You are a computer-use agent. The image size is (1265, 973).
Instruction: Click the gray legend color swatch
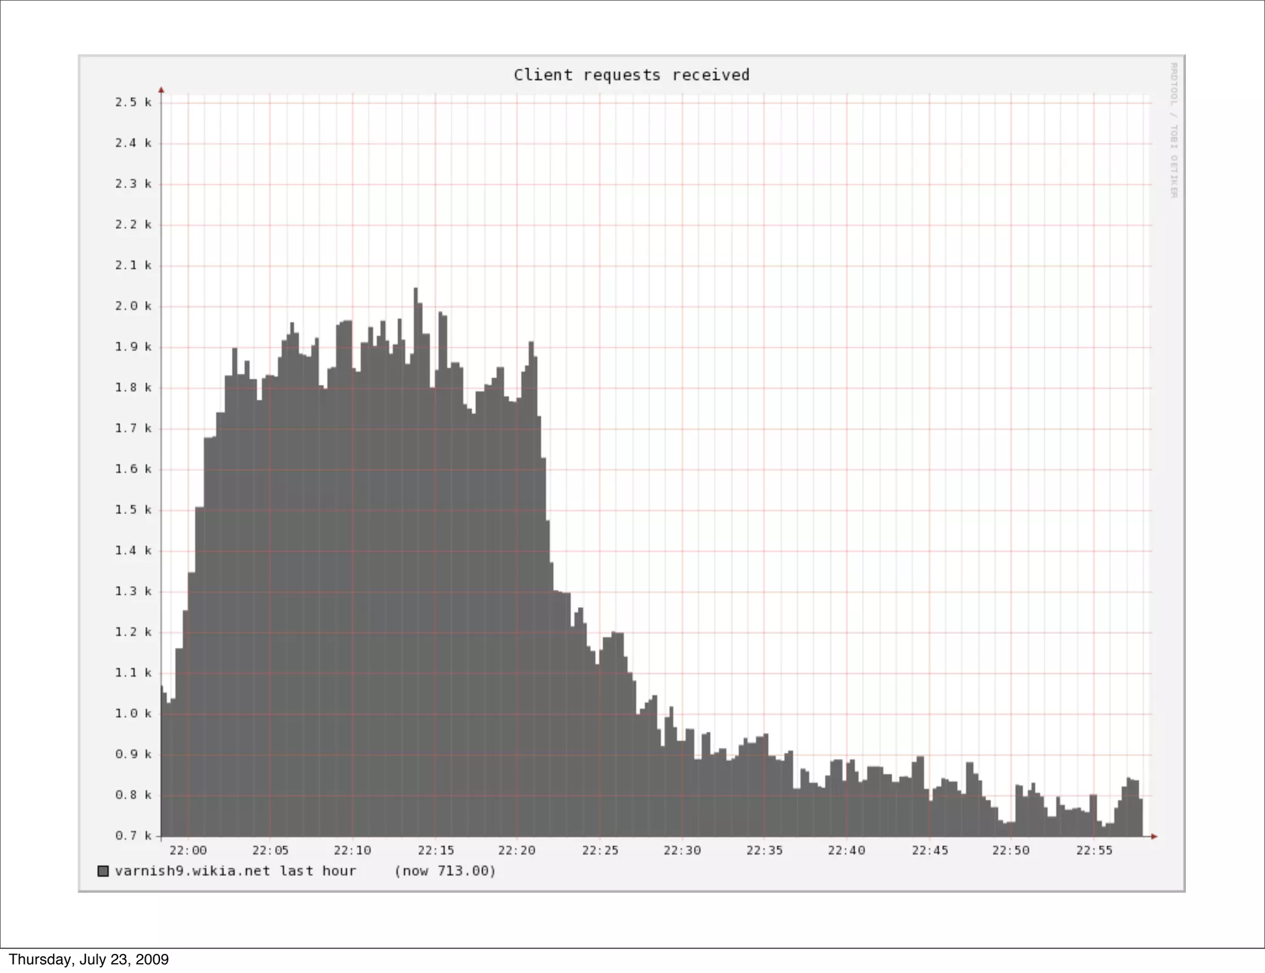(103, 871)
